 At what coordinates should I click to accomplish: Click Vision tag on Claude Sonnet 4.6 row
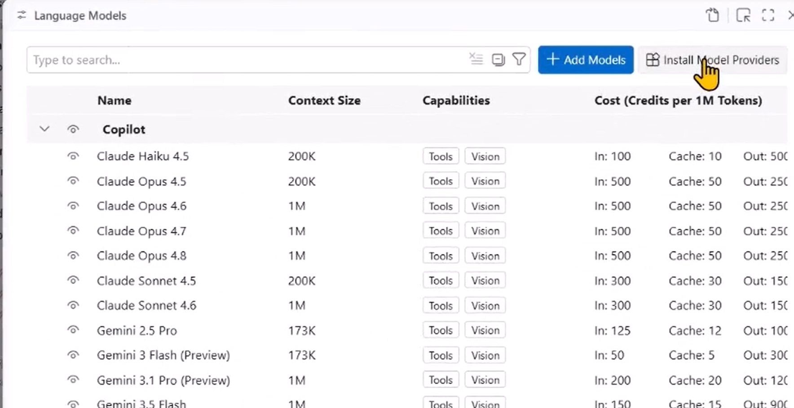[x=485, y=306]
